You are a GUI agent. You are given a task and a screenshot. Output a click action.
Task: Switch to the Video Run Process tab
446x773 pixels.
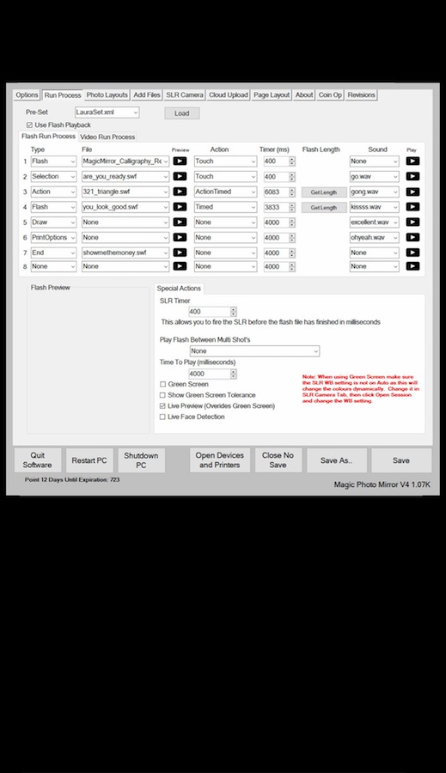107,137
